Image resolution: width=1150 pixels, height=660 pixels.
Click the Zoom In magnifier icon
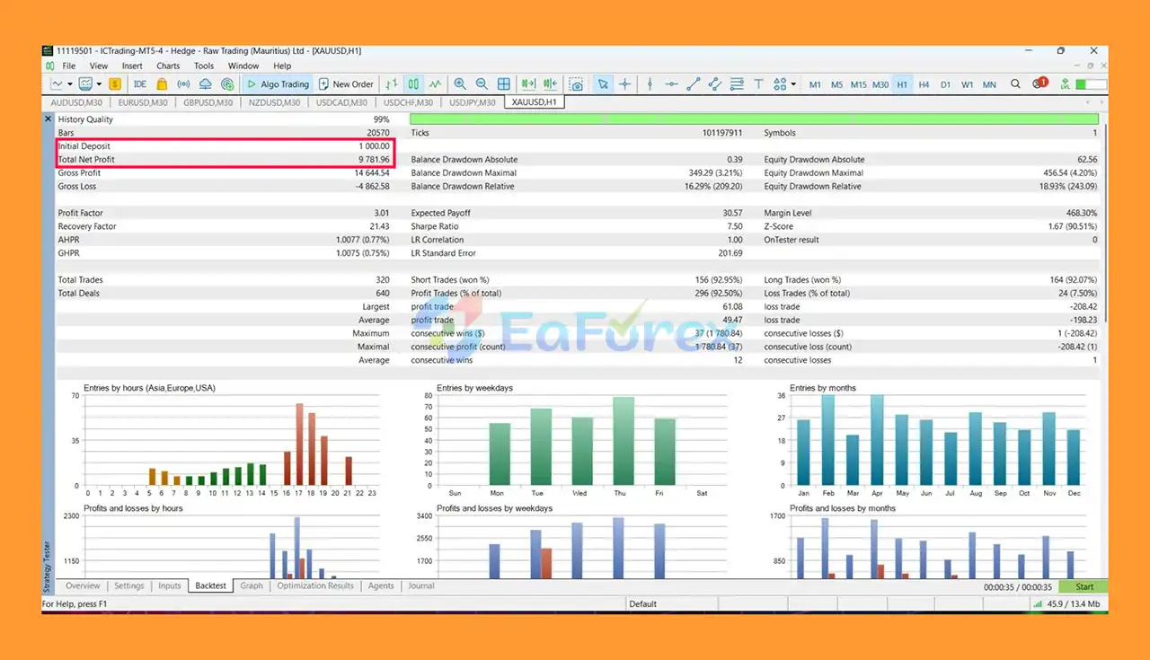pos(460,84)
